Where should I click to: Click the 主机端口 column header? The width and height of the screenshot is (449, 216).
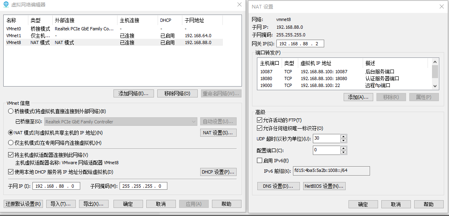270,63
